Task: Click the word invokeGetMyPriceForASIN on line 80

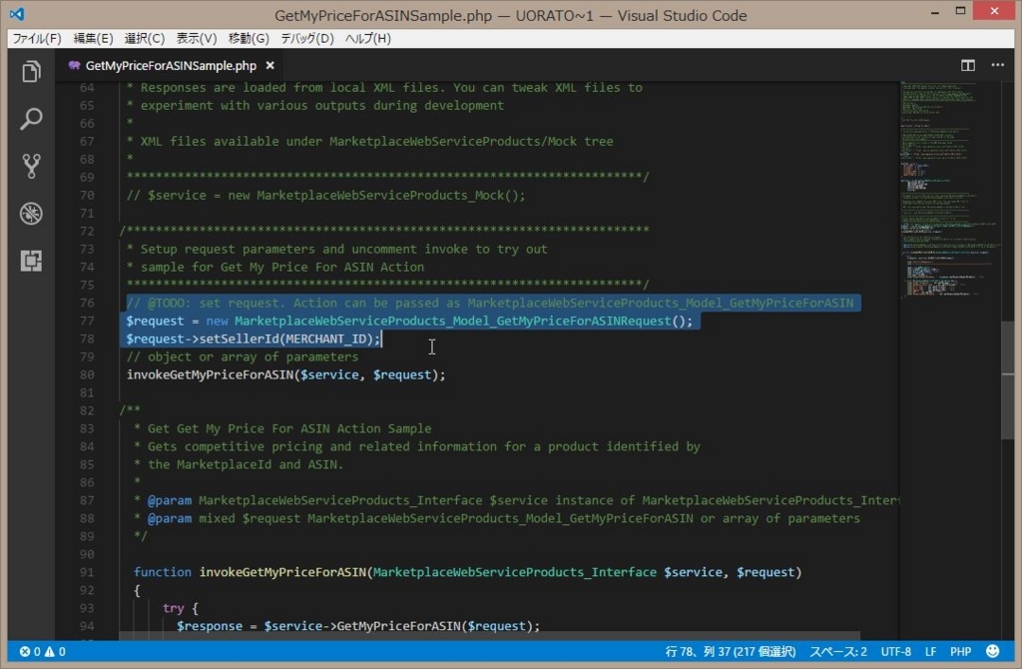Action: [210, 374]
